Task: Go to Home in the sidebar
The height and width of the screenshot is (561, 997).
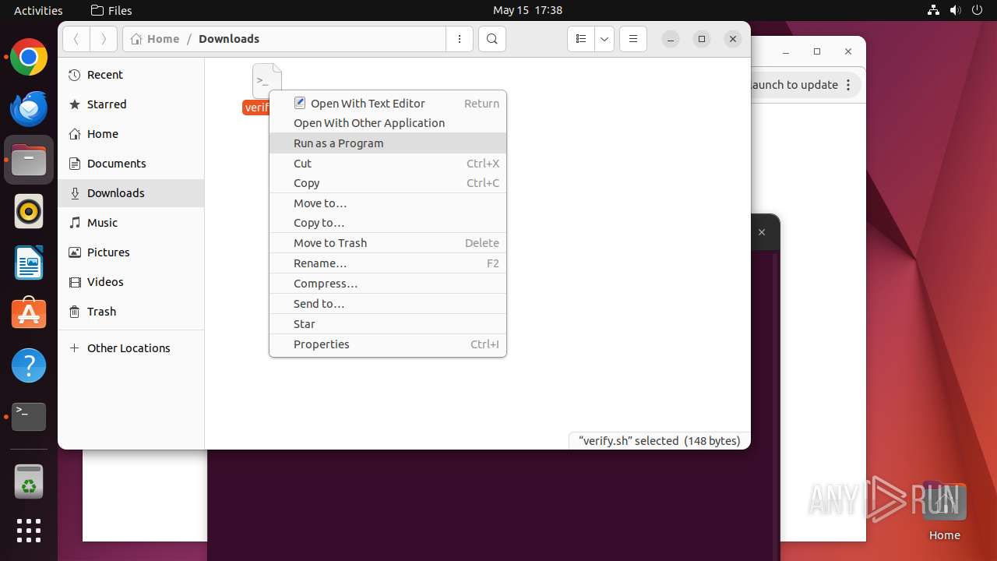Action: 131,134
